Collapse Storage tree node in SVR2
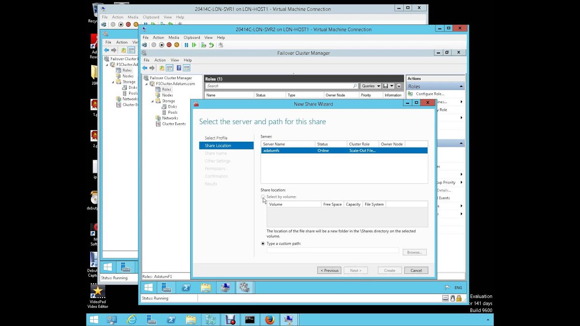This screenshot has width=580, height=326. pyautogui.click(x=153, y=101)
